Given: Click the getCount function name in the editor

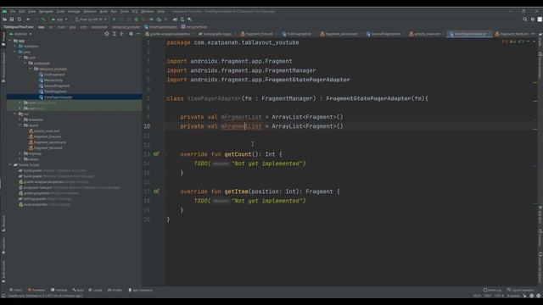Looking at the screenshot, I should [x=238, y=154].
